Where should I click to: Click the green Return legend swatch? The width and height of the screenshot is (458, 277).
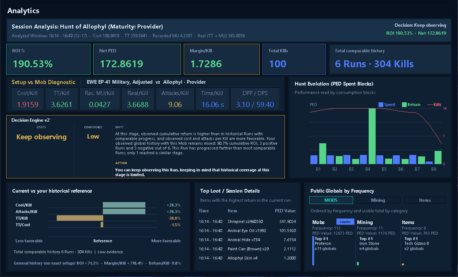(404, 105)
